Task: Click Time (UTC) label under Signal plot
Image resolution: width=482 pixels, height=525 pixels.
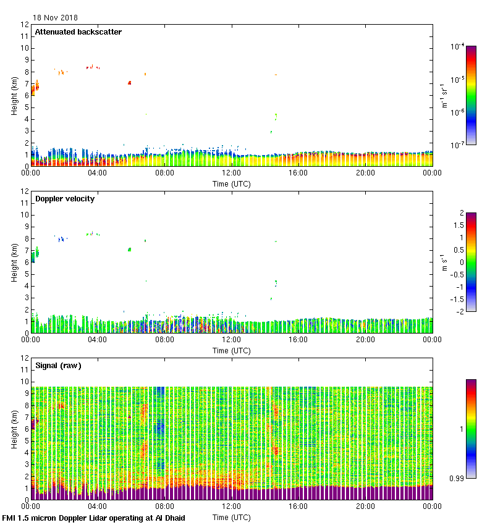Action: (232, 517)
